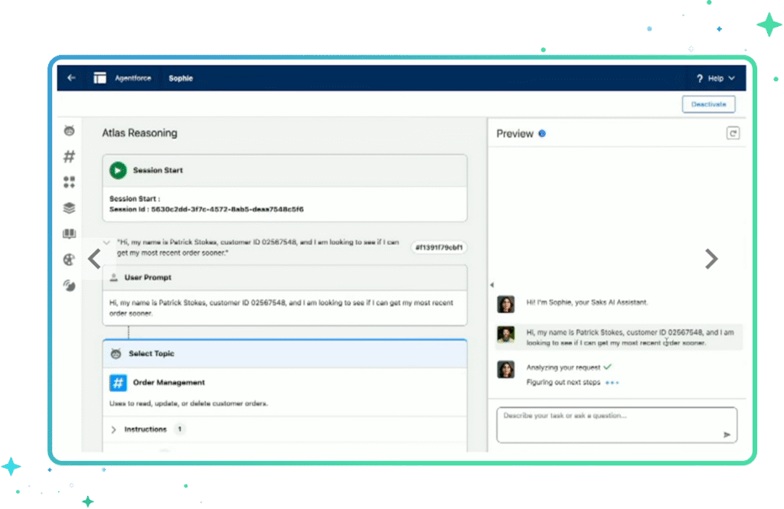Open the topics hashtag sidebar icon
This screenshot has width=784, height=509.
(x=70, y=156)
